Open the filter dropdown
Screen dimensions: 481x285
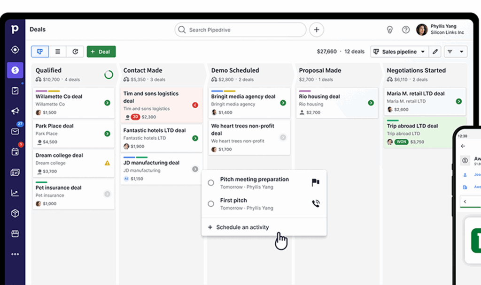(456, 52)
